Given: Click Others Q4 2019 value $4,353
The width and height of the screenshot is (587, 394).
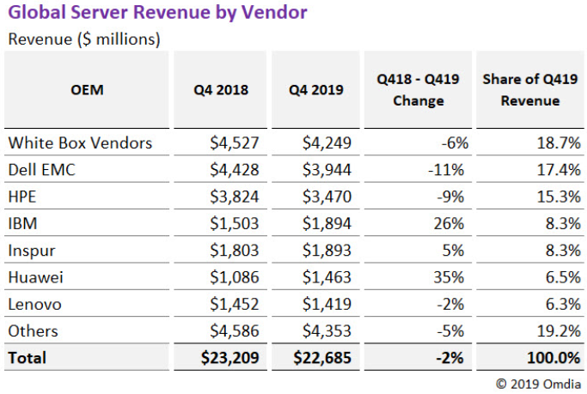Looking at the screenshot, I should (327, 331).
